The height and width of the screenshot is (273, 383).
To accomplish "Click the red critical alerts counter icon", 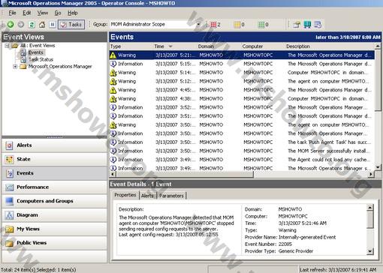I will point(213,25).
